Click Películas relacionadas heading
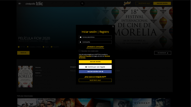 tap(25, 96)
